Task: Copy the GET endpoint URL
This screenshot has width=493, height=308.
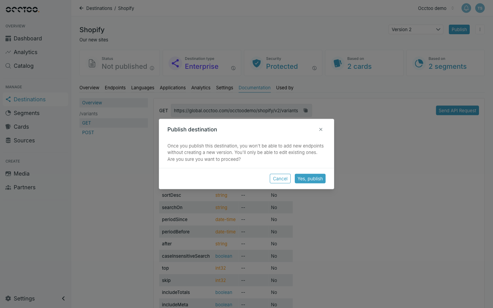Action: pos(306,111)
